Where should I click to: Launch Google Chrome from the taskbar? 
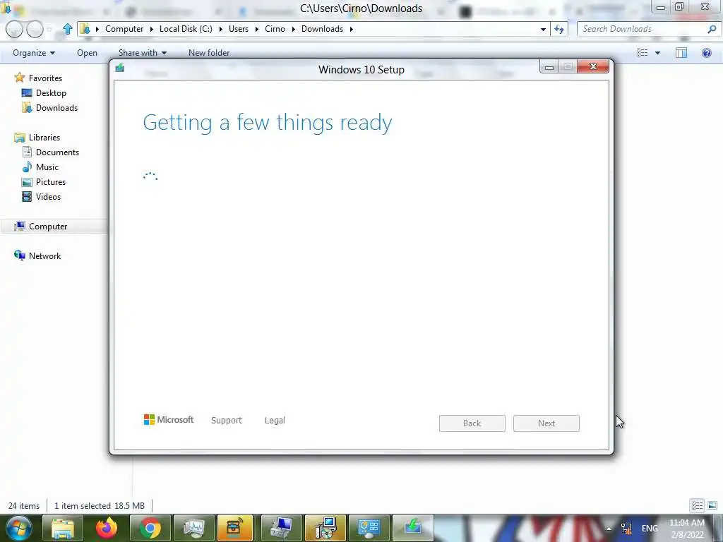tap(150, 528)
